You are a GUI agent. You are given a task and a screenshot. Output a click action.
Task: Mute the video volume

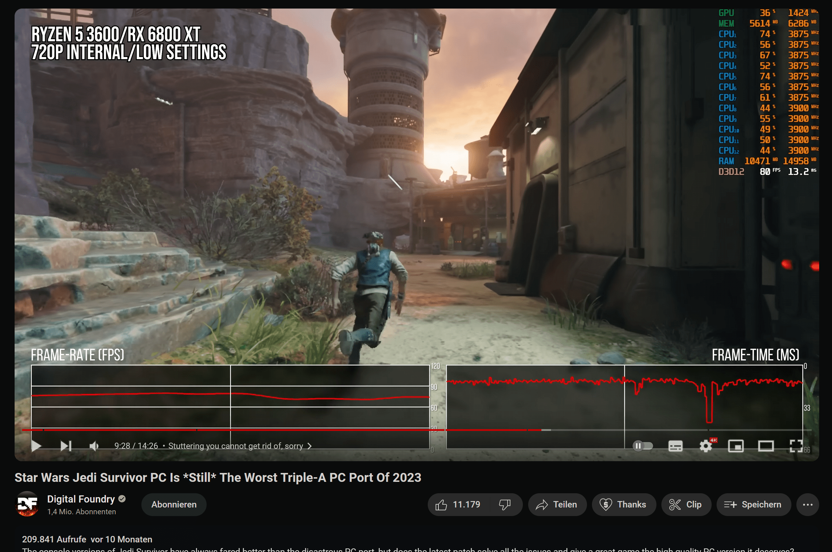[94, 446]
